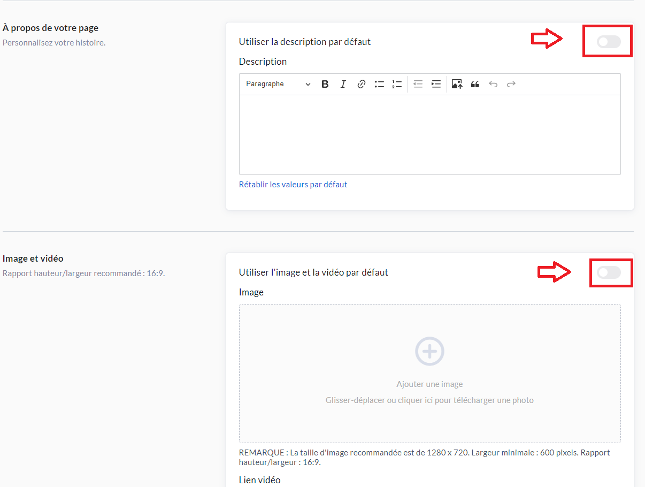The image size is (645, 487).
Task: Click inside the Description text area
Action: tap(429, 135)
